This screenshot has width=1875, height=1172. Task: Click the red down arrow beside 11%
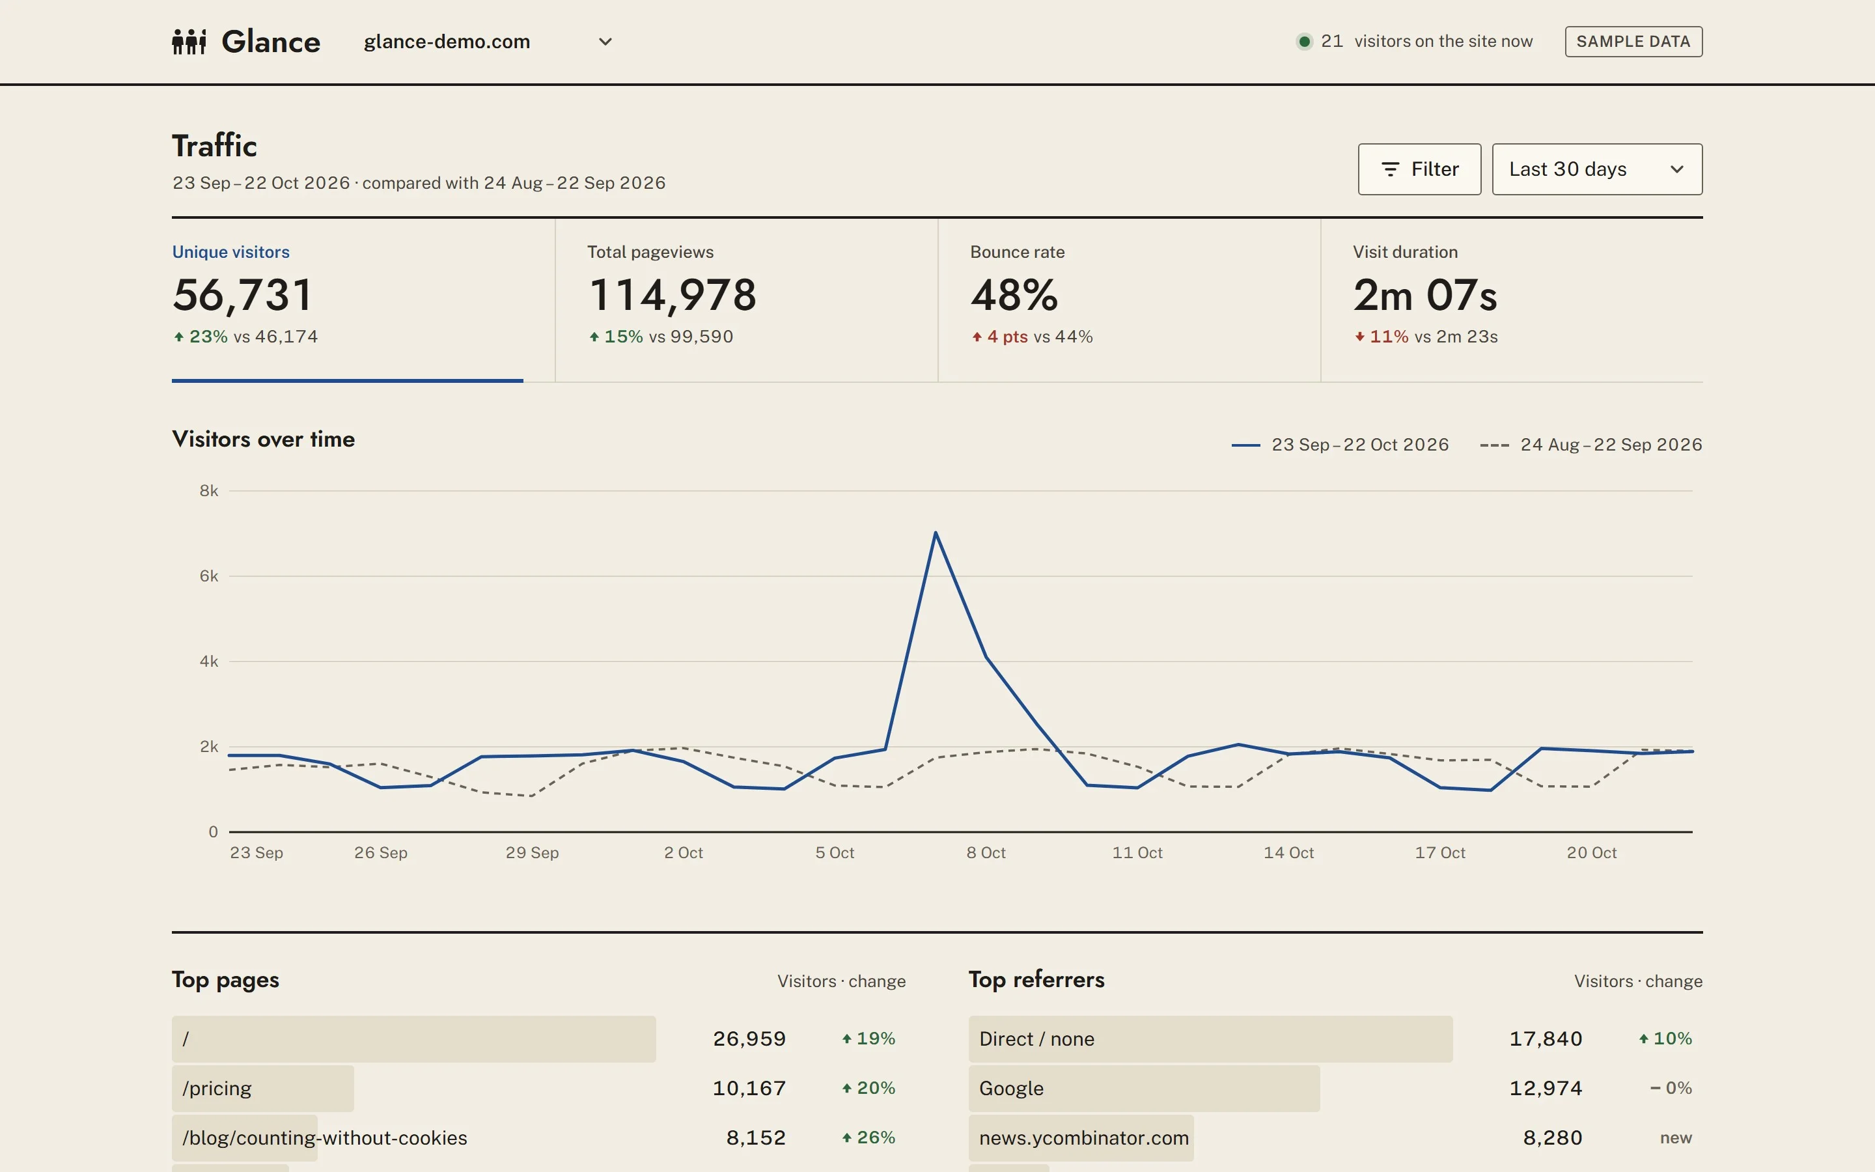[1360, 337]
